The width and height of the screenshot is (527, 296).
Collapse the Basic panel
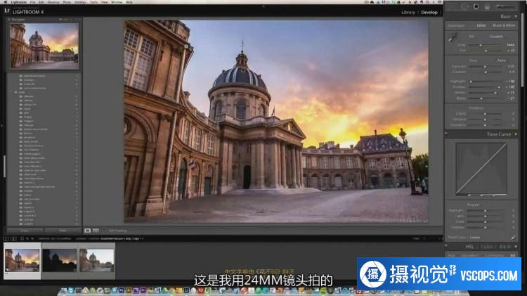(516, 16)
